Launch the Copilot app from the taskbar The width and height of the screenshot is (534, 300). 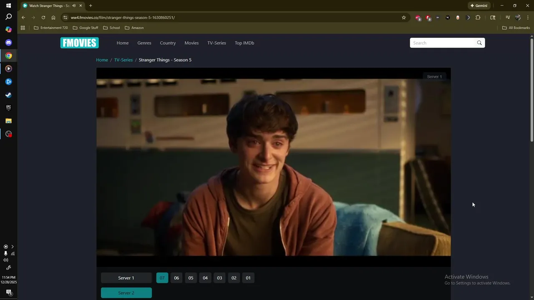click(8, 30)
